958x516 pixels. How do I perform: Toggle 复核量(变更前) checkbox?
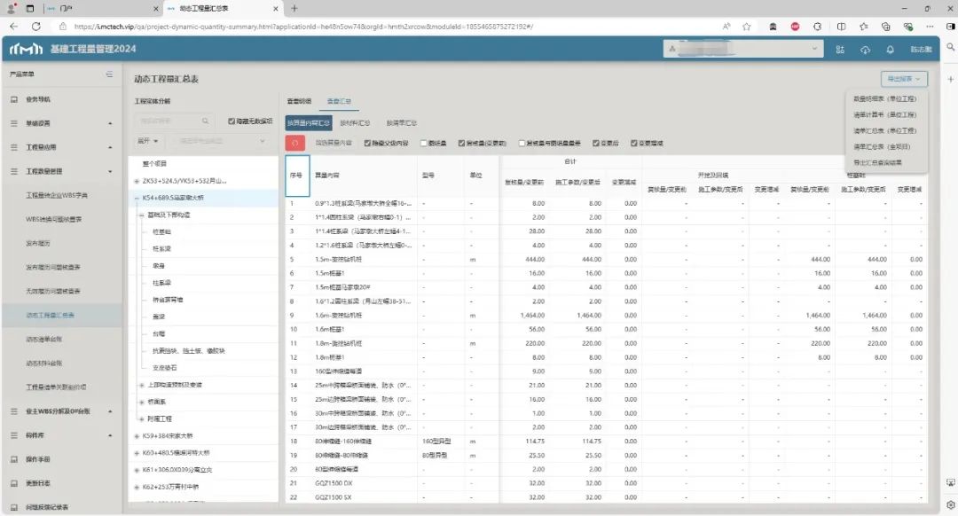coord(461,143)
